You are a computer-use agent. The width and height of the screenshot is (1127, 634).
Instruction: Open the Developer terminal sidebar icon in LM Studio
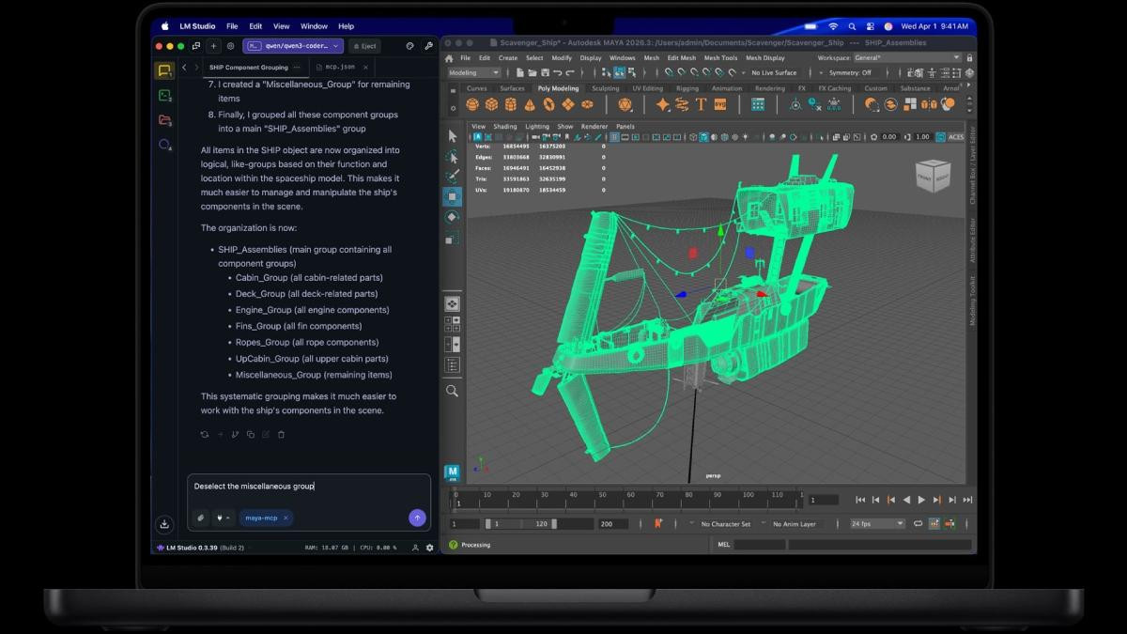(164, 95)
